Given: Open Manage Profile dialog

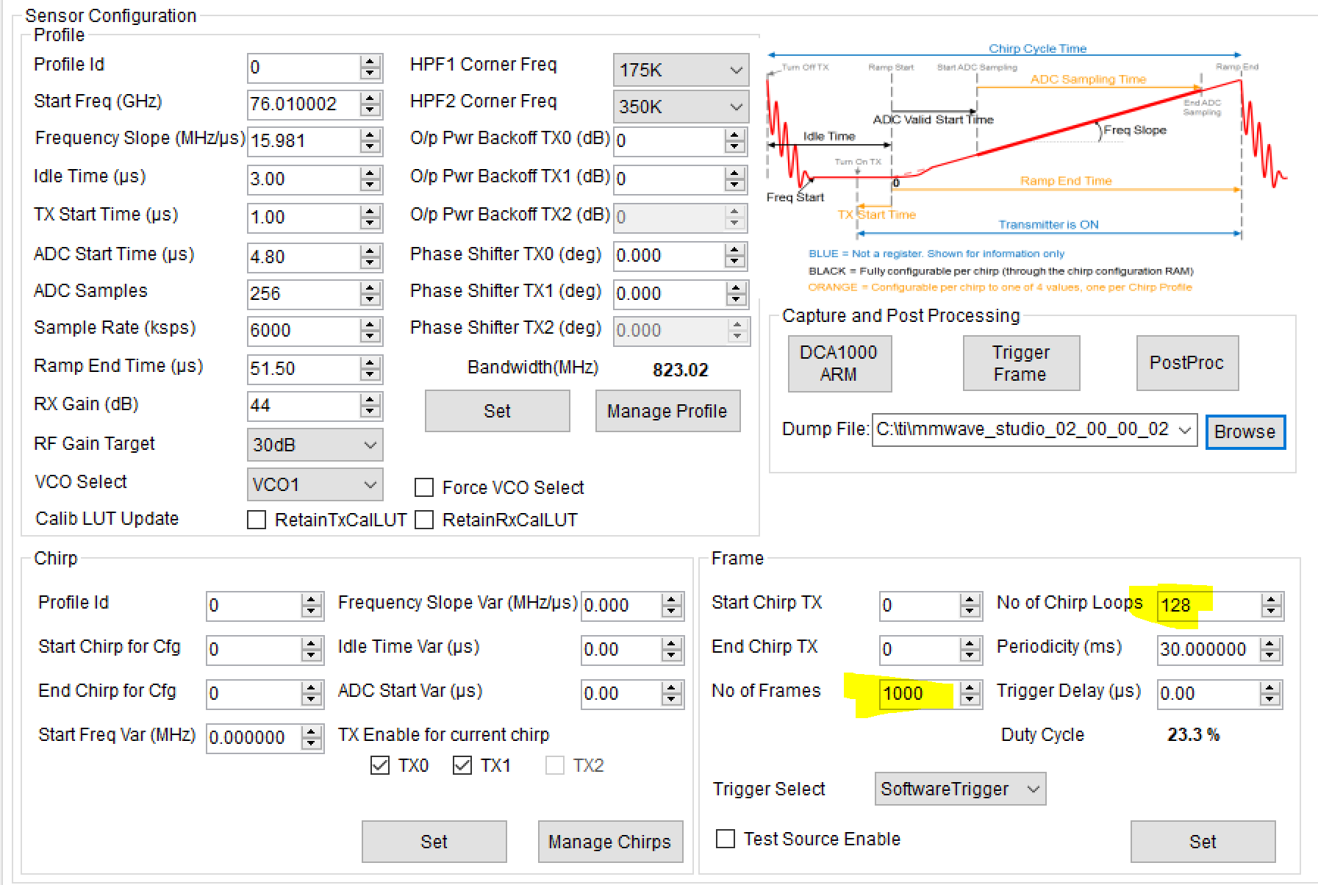Looking at the screenshot, I should (667, 411).
